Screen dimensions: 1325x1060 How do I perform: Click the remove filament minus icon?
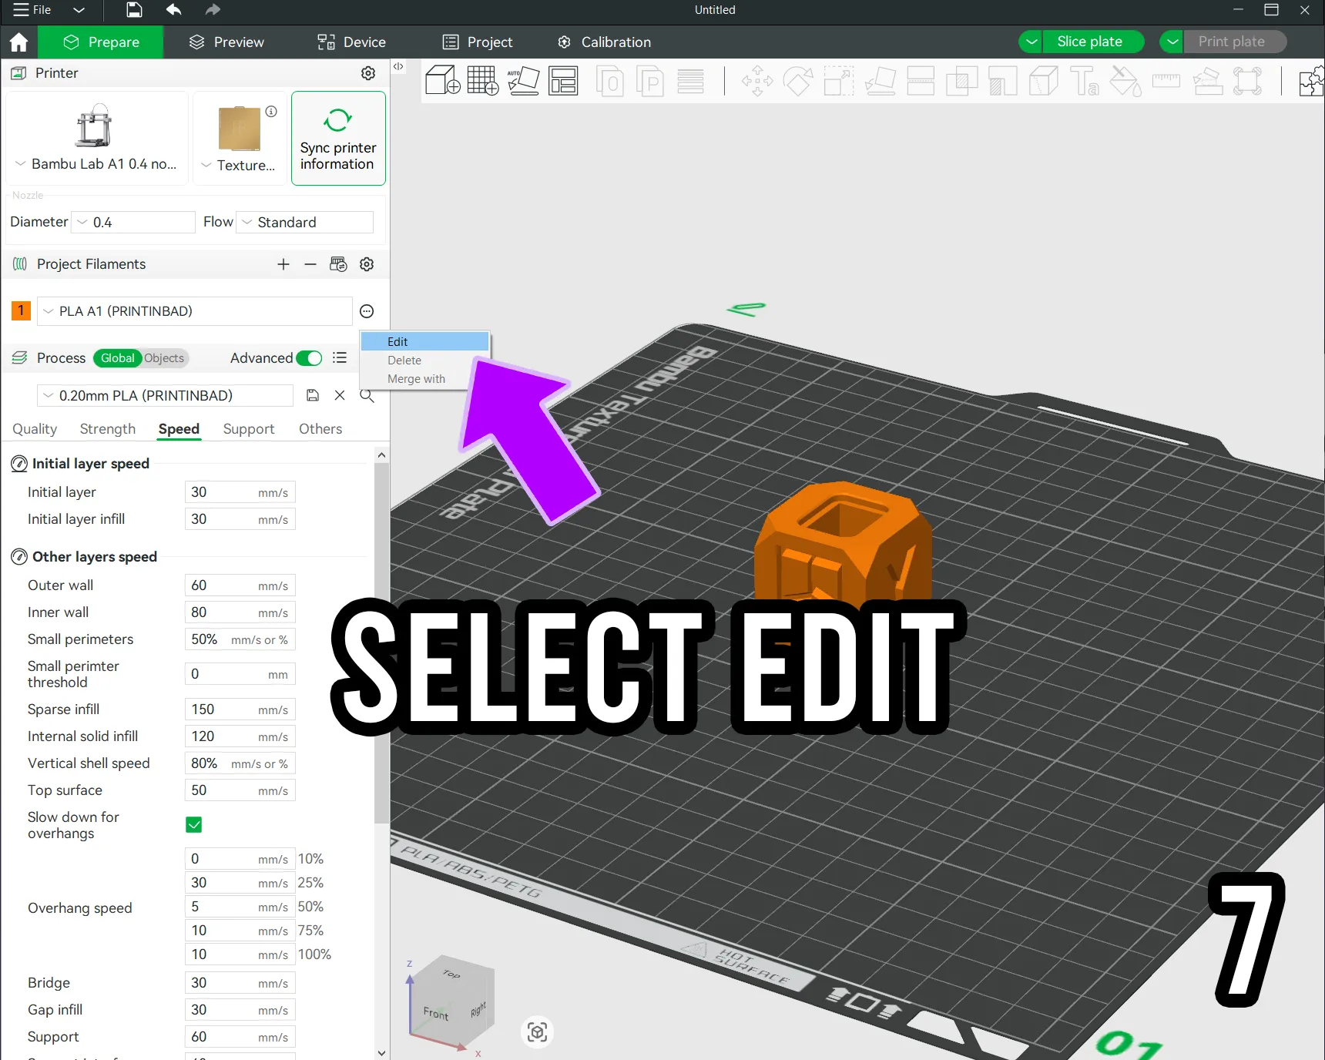coord(310,264)
